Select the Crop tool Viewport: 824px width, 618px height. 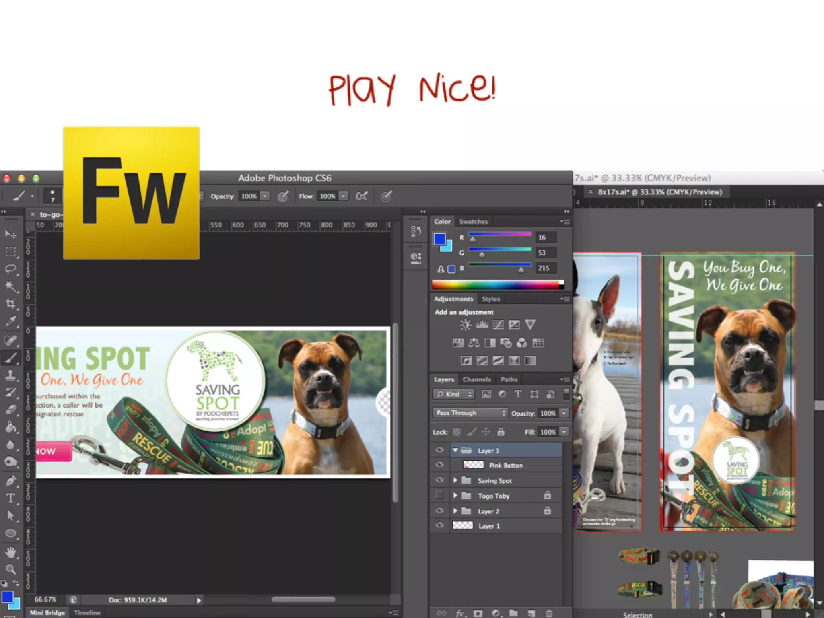point(10,303)
